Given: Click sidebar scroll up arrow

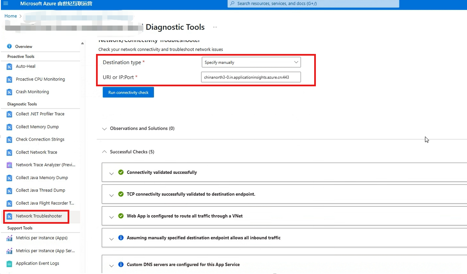Looking at the screenshot, I should (x=82, y=43).
